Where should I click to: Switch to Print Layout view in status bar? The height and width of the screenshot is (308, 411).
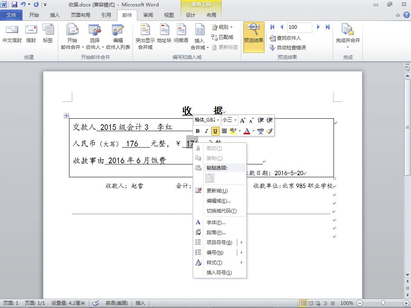tap(303, 303)
